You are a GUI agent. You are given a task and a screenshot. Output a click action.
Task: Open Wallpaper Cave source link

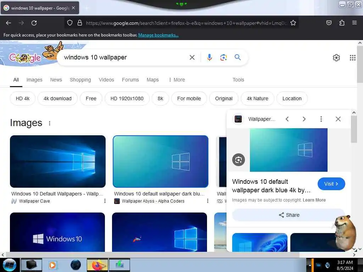coord(34,201)
